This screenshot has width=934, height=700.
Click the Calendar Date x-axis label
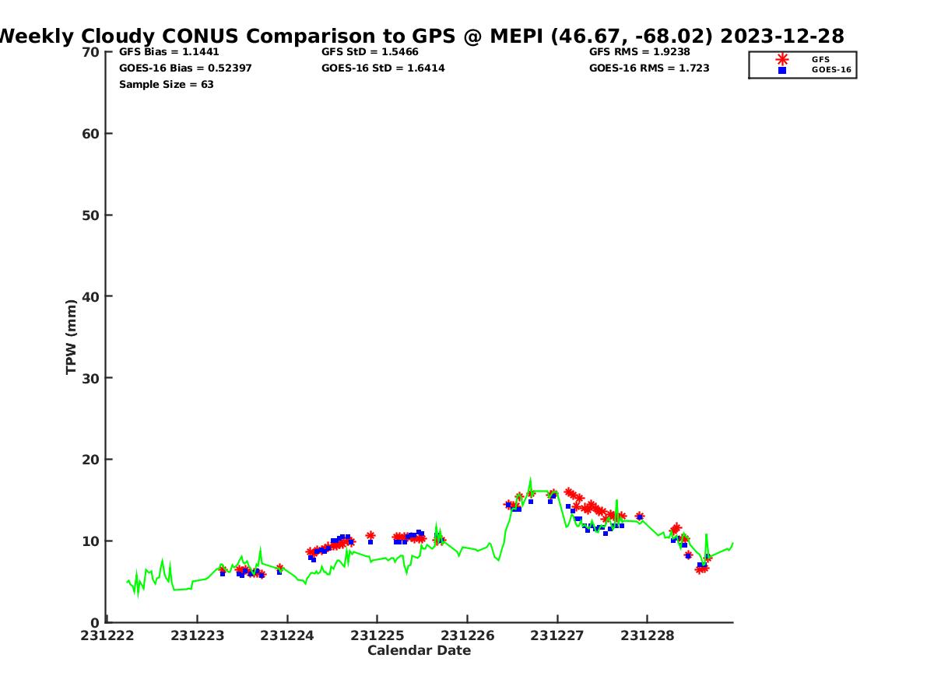419,651
